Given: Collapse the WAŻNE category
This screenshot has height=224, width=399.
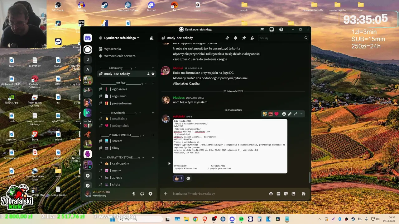Looking at the screenshot, I should click(x=123, y=83).
